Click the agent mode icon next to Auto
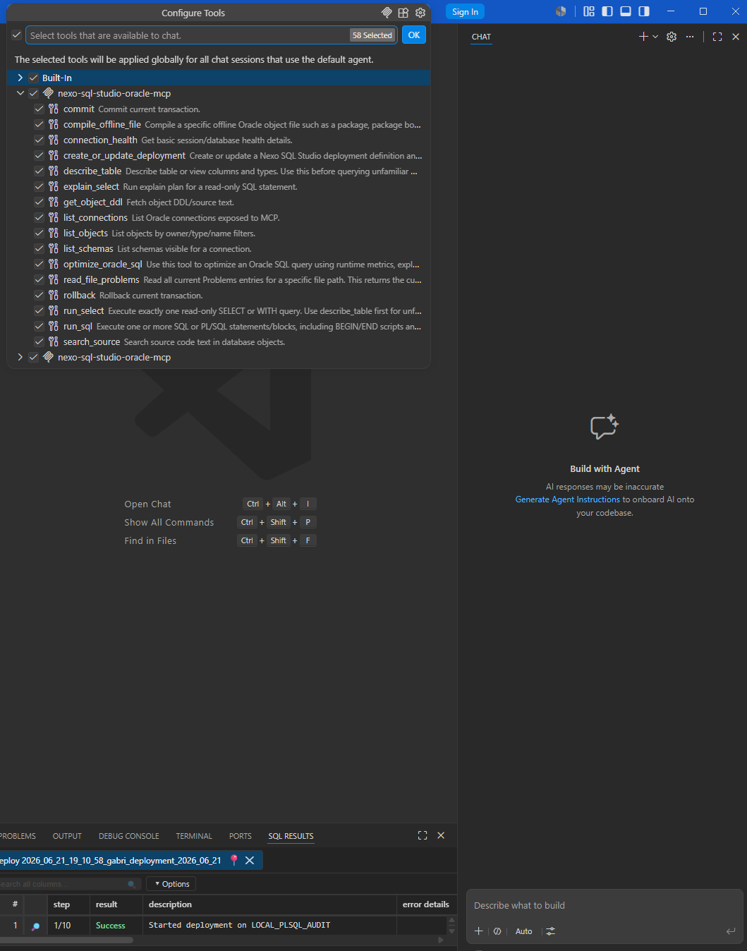Image resolution: width=747 pixels, height=951 pixels. coord(497,931)
